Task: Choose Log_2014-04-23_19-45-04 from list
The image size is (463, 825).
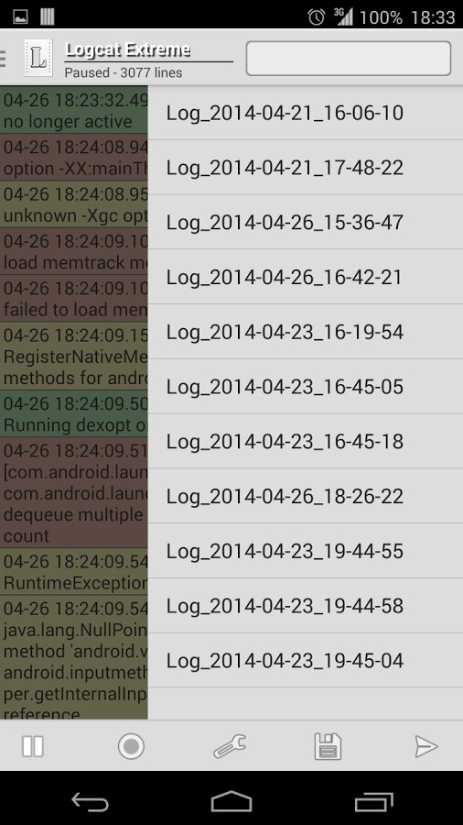Action: pyautogui.click(x=306, y=660)
